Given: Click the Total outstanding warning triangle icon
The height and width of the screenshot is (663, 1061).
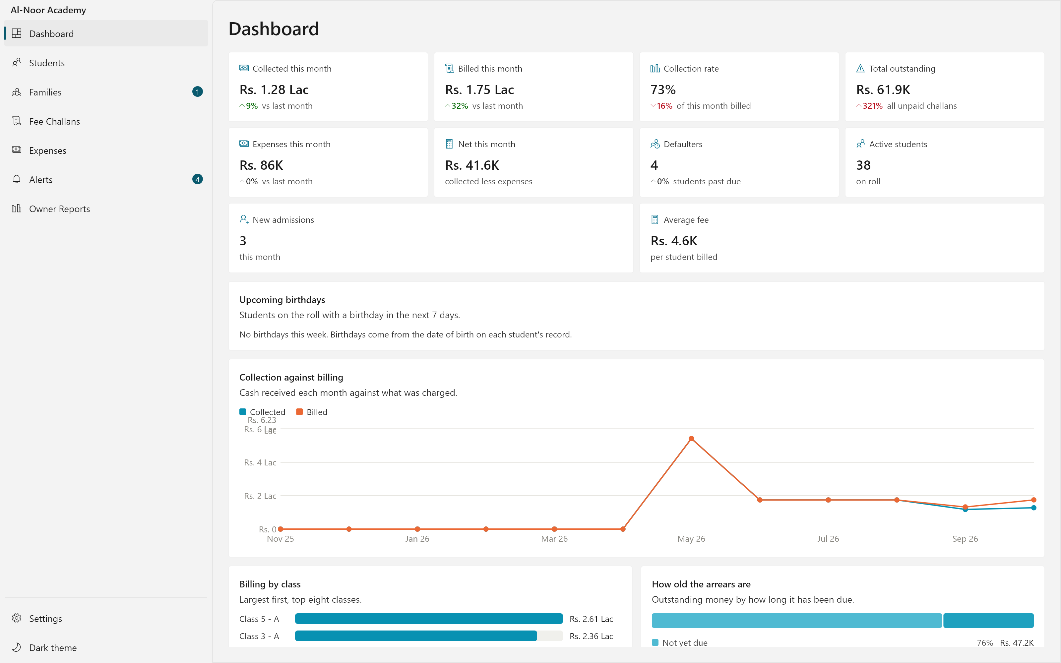Looking at the screenshot, I should [x=861, y=68].
